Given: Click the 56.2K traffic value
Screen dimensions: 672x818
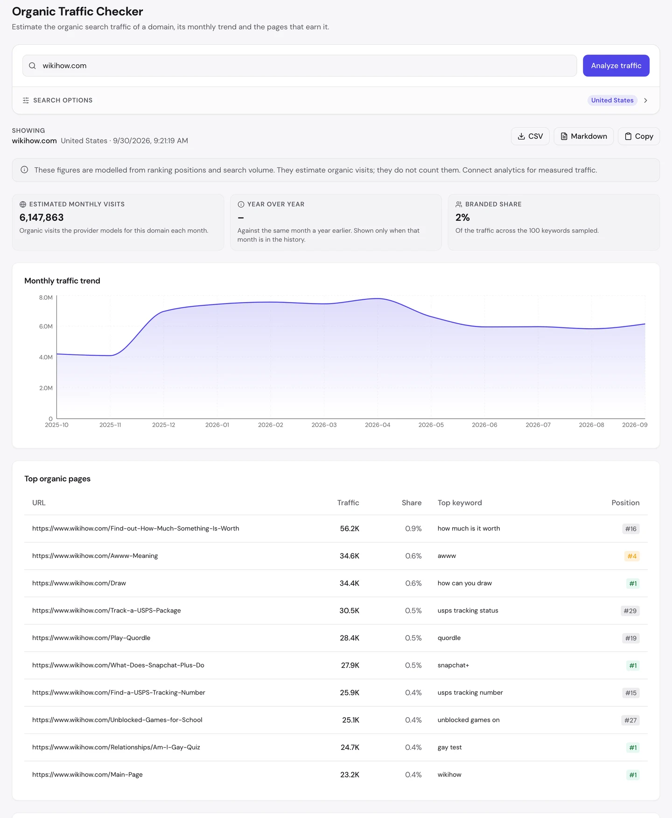Looking at the screenshot, I should click(350, 529).
